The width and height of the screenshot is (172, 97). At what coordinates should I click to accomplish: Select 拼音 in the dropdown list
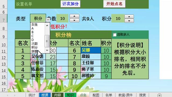(34, 51)
